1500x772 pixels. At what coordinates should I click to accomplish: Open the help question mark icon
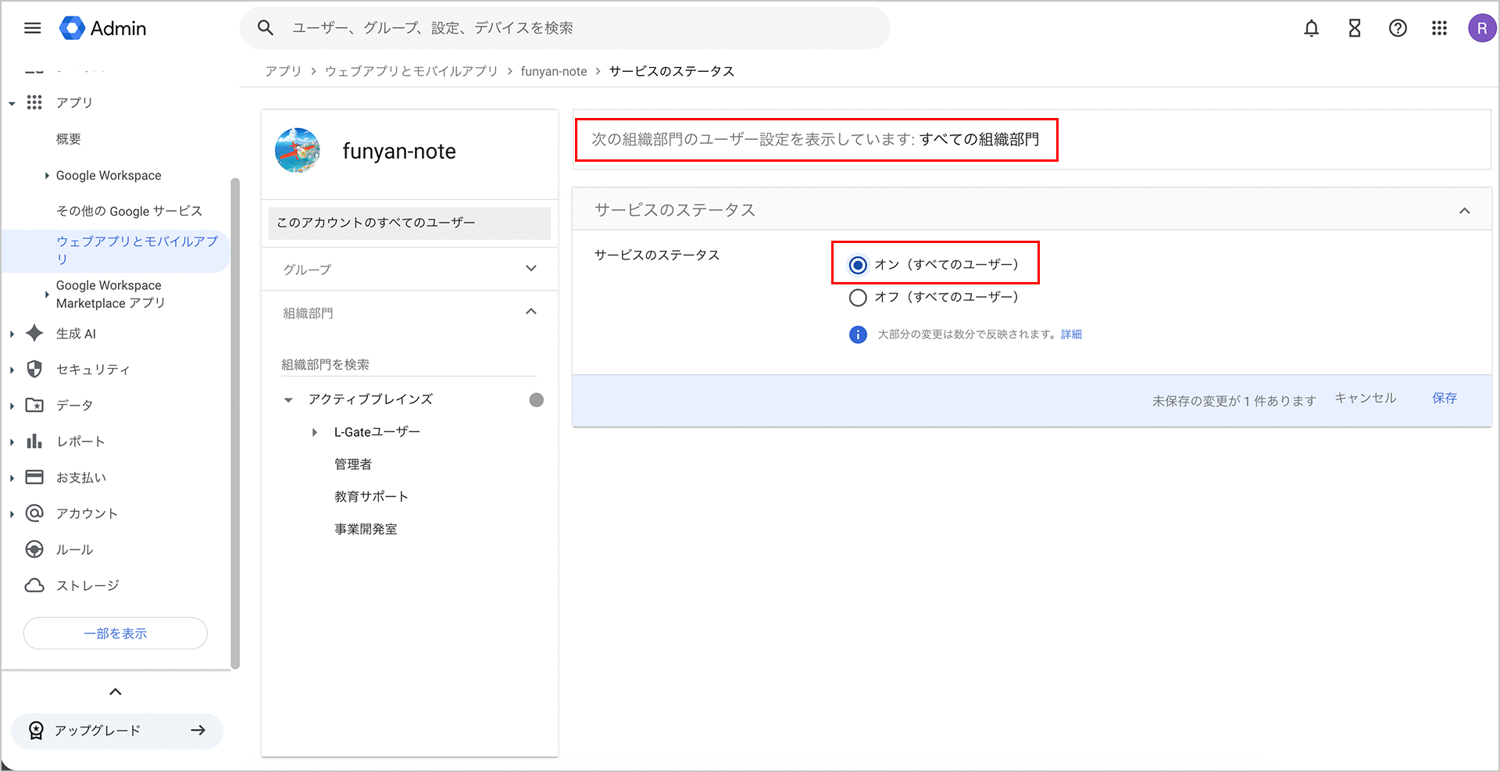[x=1398, y=28]
